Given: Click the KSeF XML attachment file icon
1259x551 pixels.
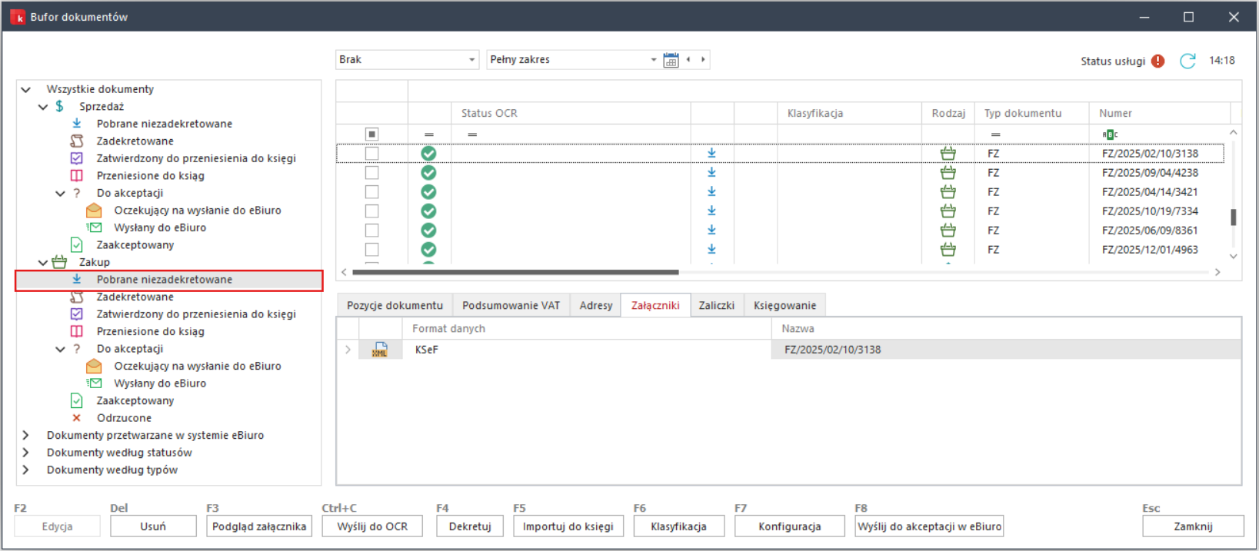Looking at the screenshot, I should click(380, 350).
